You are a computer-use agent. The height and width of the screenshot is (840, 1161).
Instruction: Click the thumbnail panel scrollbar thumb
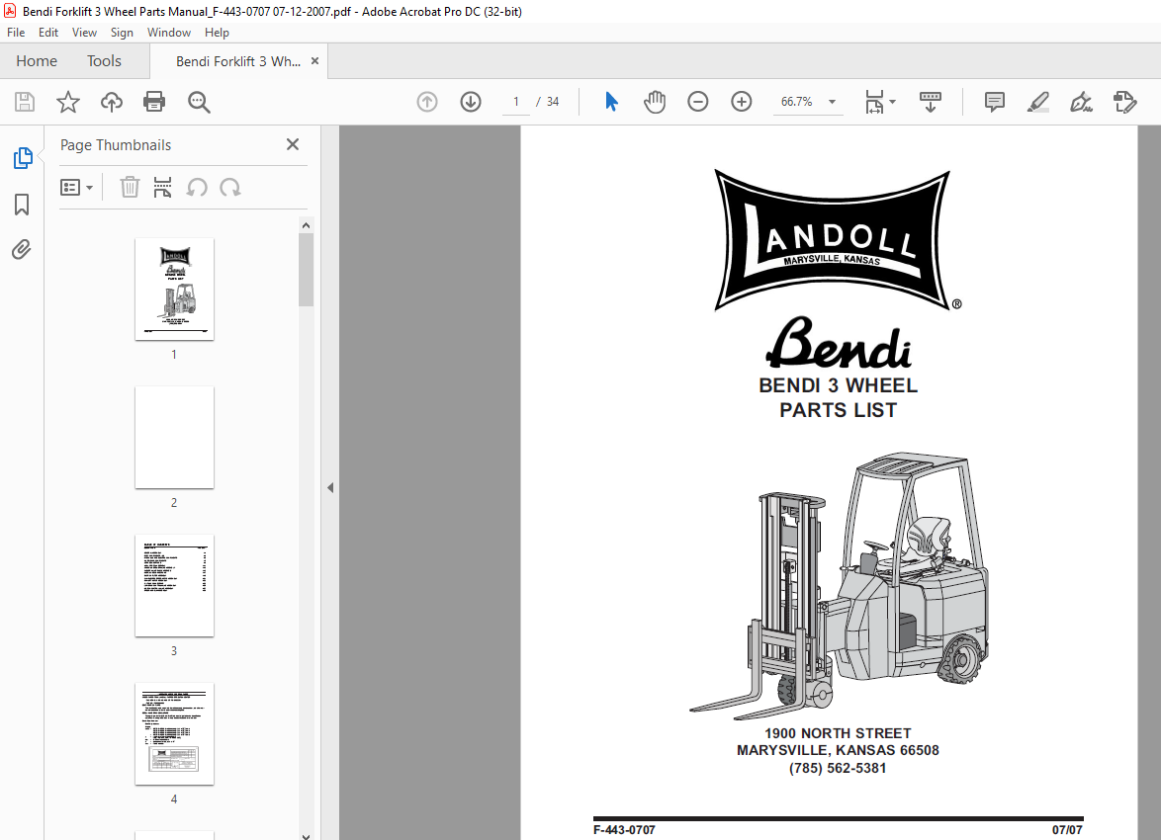point(306,270)
